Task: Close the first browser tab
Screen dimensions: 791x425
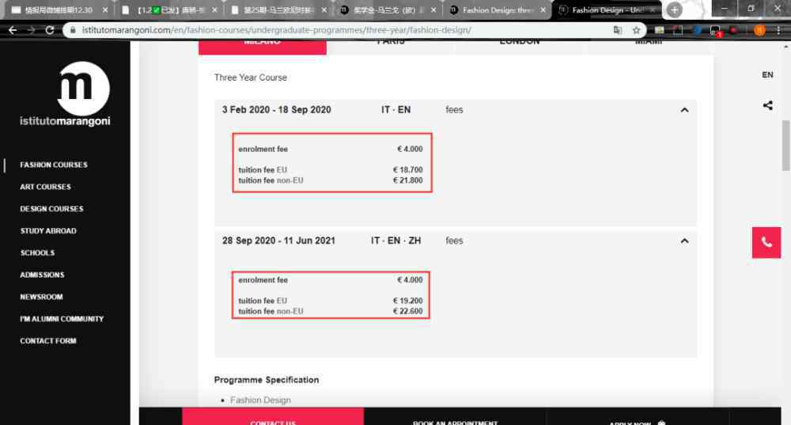Action: pyautogui.click(x=105, y=10)
